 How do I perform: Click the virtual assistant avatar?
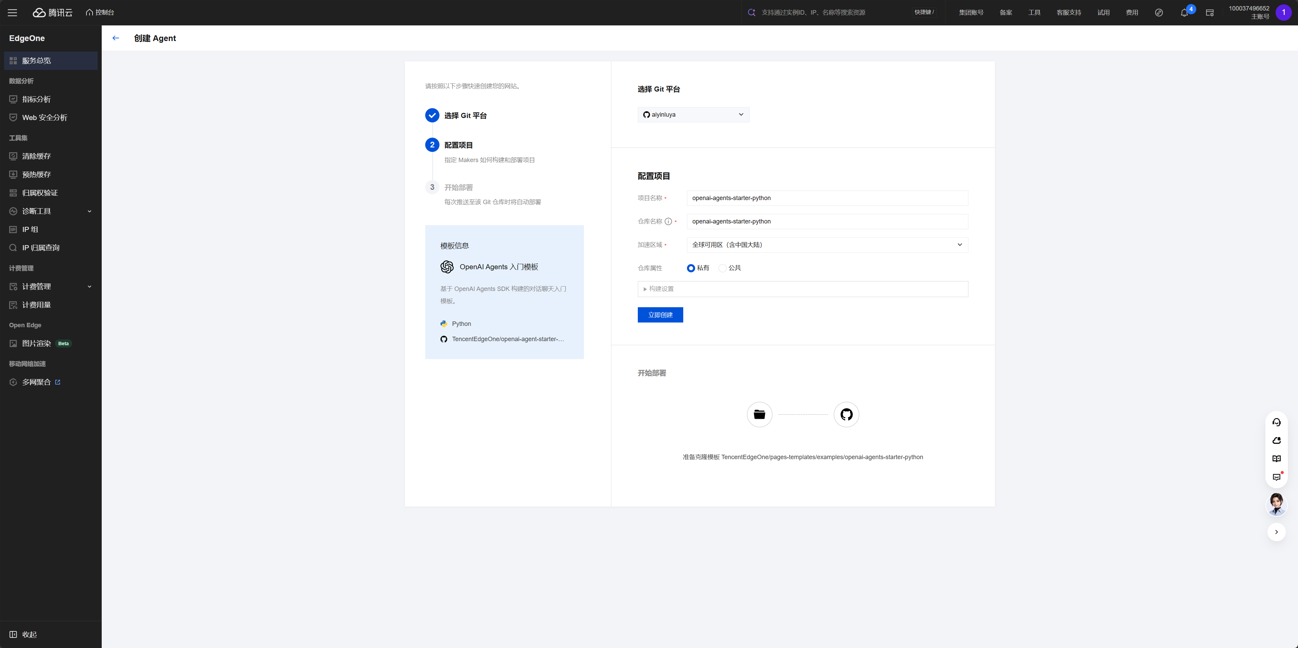point(1276,504)
